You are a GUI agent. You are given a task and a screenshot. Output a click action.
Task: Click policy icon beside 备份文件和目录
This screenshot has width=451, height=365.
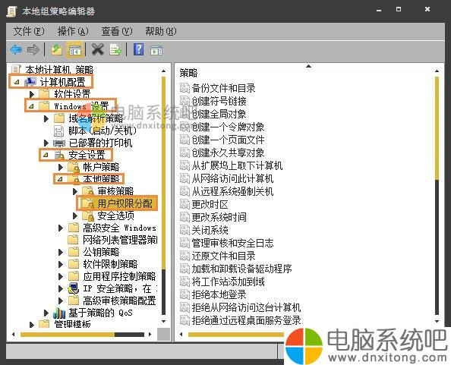[184, 88]
